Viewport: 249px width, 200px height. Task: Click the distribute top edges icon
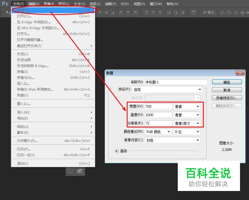146,13
